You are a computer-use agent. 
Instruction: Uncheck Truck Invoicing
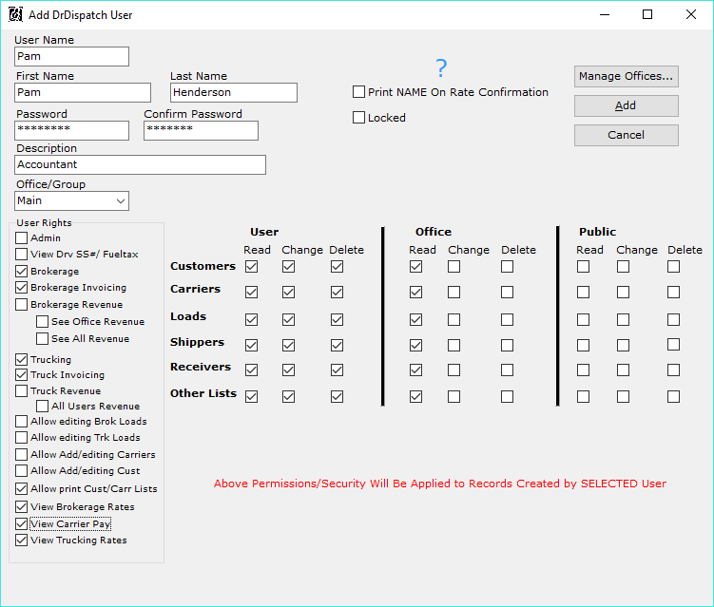(x=22, y=375)
